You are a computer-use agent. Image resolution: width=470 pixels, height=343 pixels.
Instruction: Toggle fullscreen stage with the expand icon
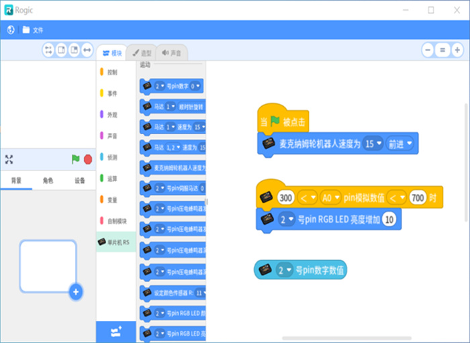pyautogui.click(x=9, y=160)
